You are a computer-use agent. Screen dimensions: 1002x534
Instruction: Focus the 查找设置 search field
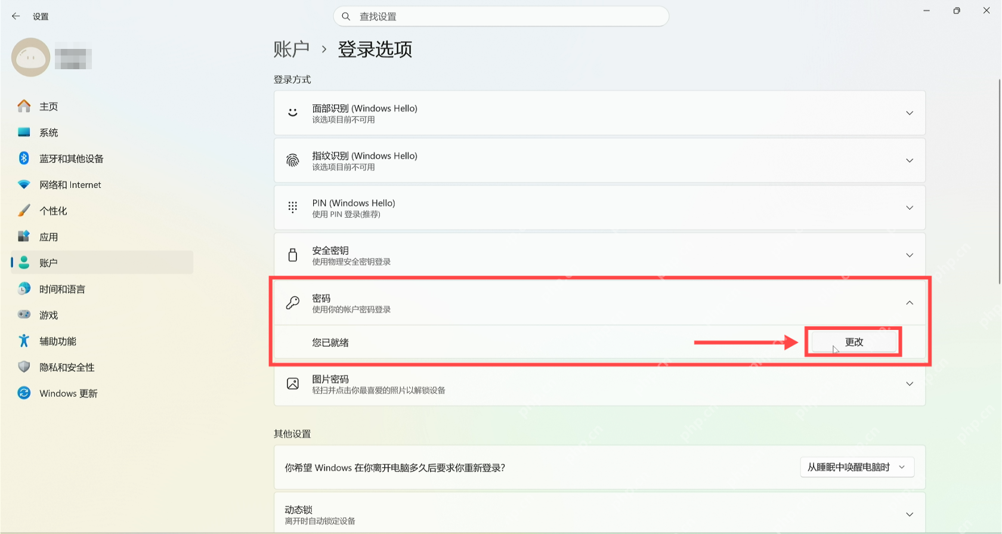(501, 16)
